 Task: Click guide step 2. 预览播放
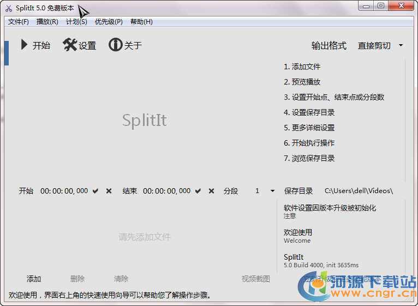tap(302, 82)
